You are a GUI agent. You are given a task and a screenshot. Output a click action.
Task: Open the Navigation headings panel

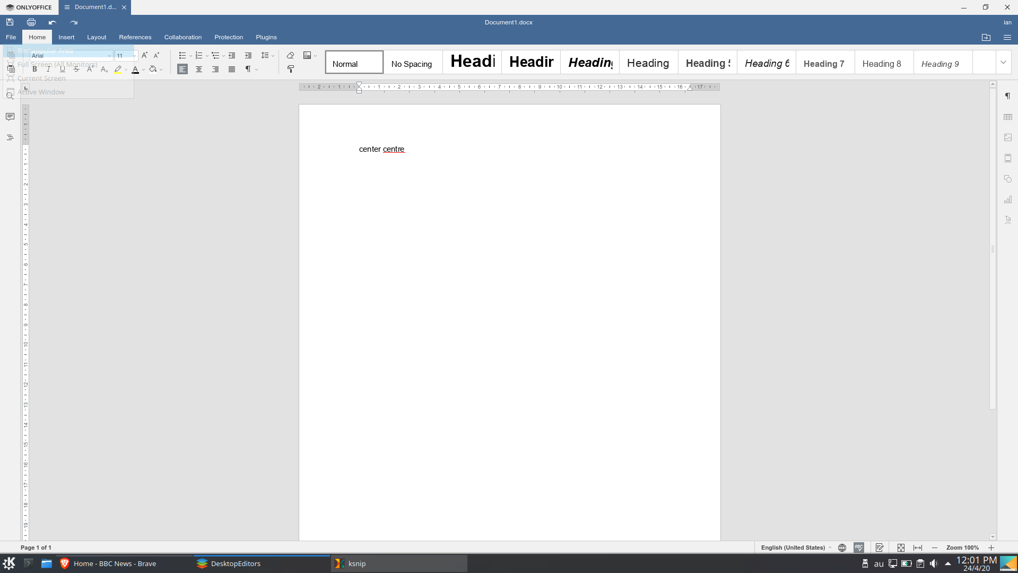(10, 137)
